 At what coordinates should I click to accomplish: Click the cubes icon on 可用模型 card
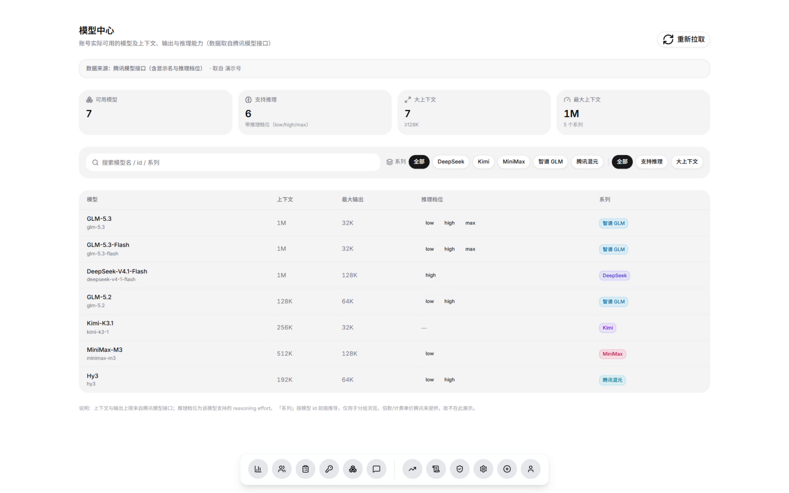(89, 100)
